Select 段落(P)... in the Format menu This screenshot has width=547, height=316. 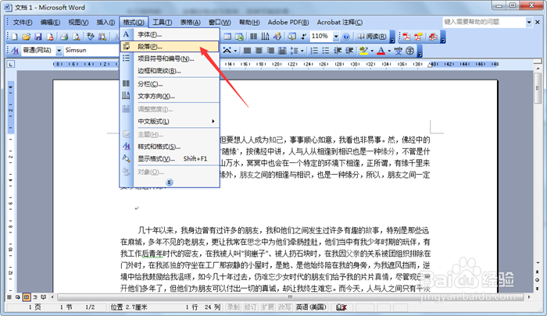pyautogui.click(x=170, y=46)
